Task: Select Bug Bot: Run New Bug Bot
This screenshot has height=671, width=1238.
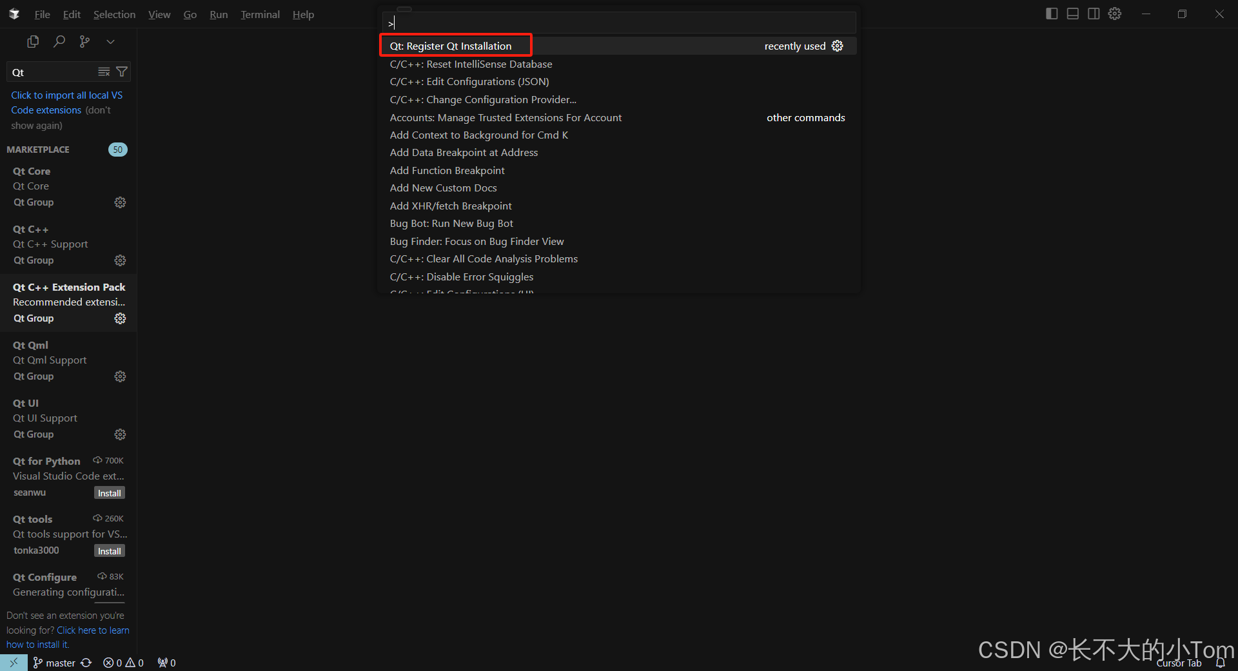Action: [618, 223]
